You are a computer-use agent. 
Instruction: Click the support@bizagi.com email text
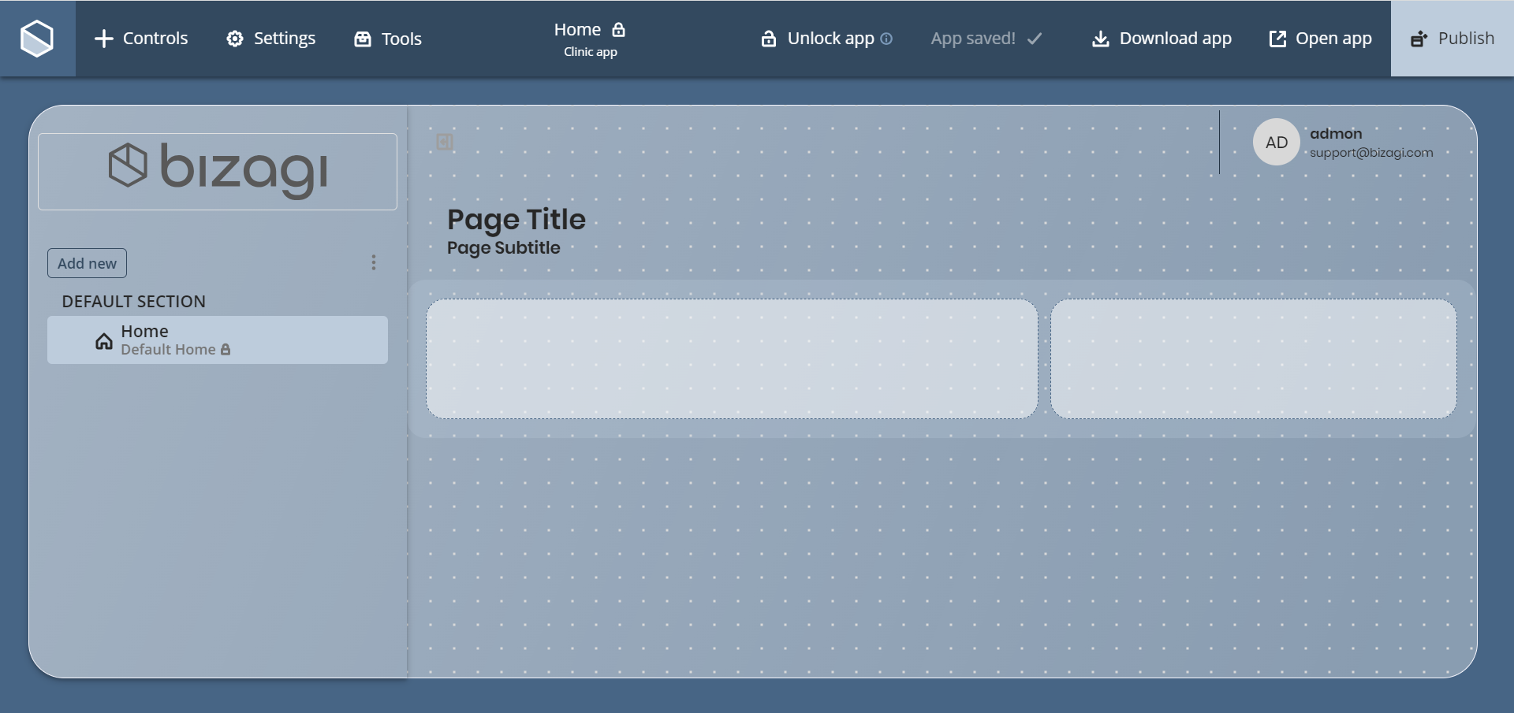click(1371, 153)
